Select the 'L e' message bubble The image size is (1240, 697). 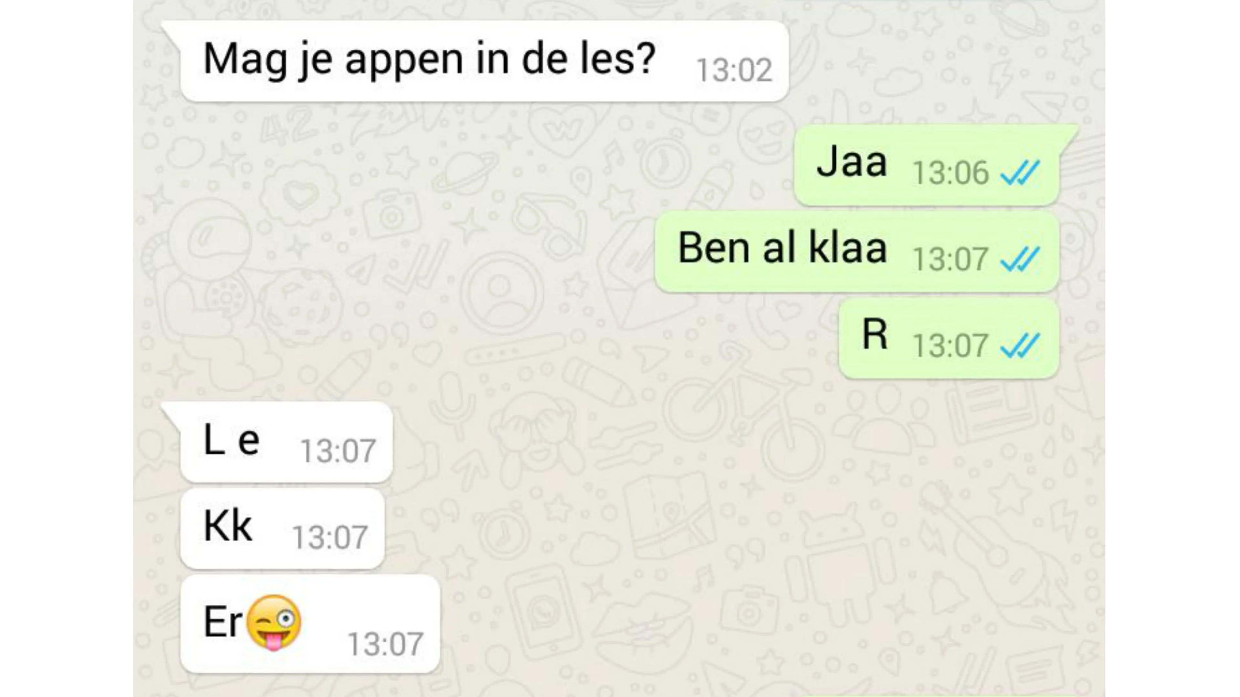pos(286,442)
